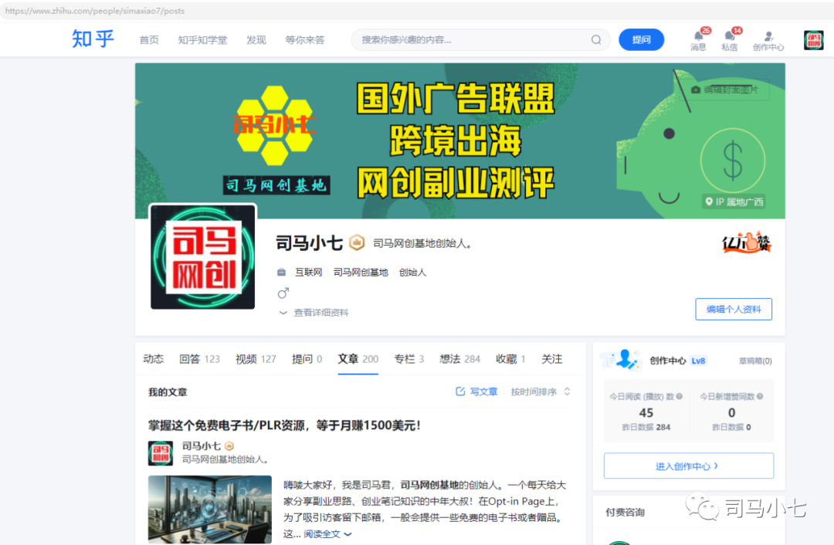Click 编辑封面图片 button on banner
Screen dimensions: 834x545
tap(724, 90)
